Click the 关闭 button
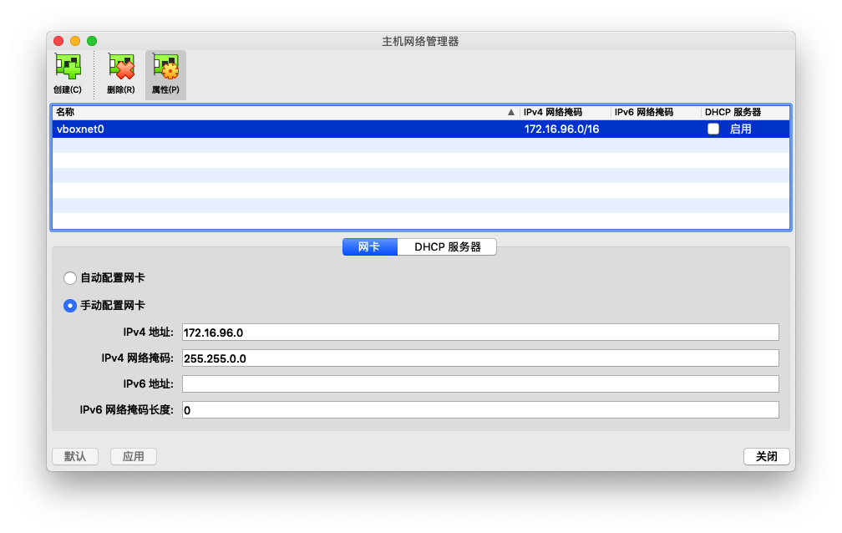842x533 pixels. click(x=766, y=456)
